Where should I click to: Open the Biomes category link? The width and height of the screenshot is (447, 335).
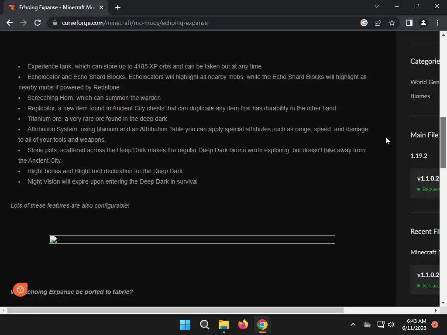[420, 96]
